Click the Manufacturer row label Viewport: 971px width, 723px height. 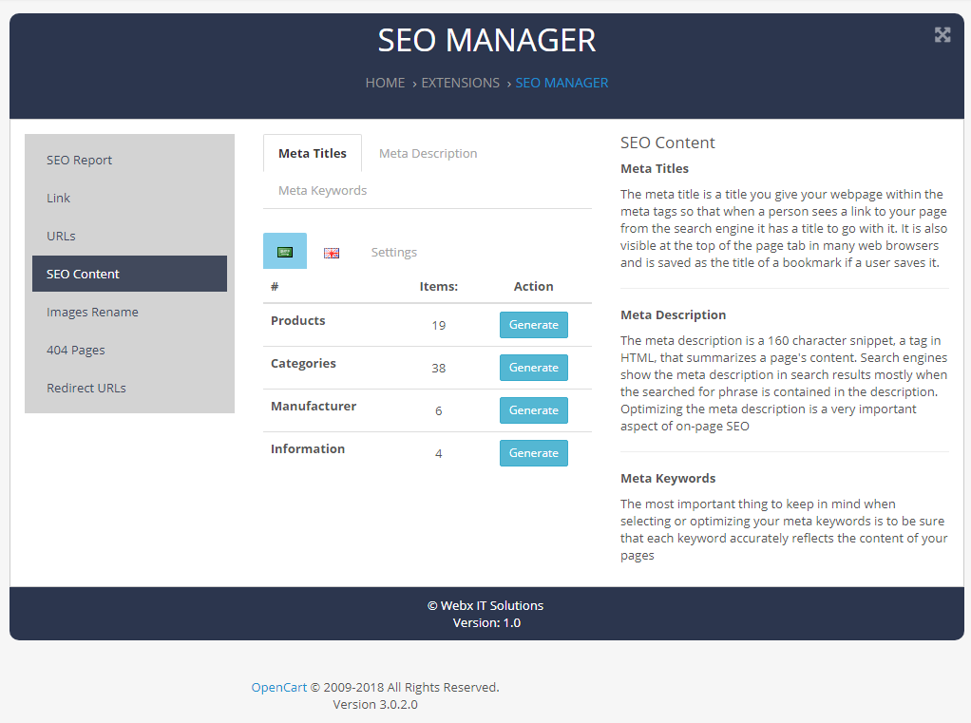[314, 406]
